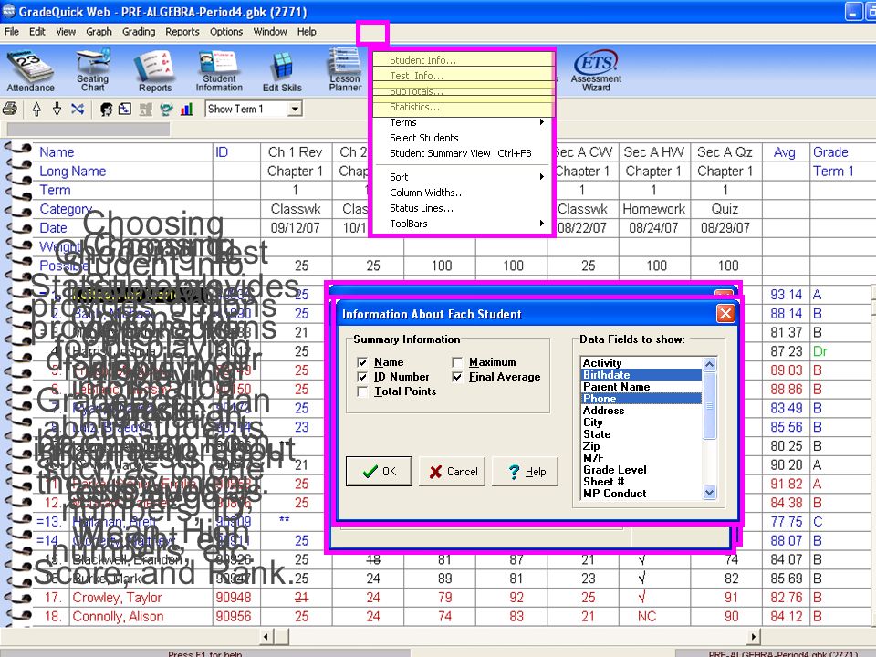Click the down arrow toolbar icon
The width and height of the screenshot is (876, 657).
pos(57,109)
